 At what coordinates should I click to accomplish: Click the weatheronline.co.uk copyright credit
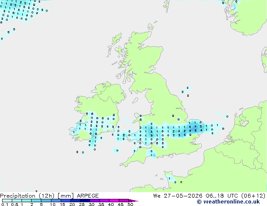tap(228, 202)
